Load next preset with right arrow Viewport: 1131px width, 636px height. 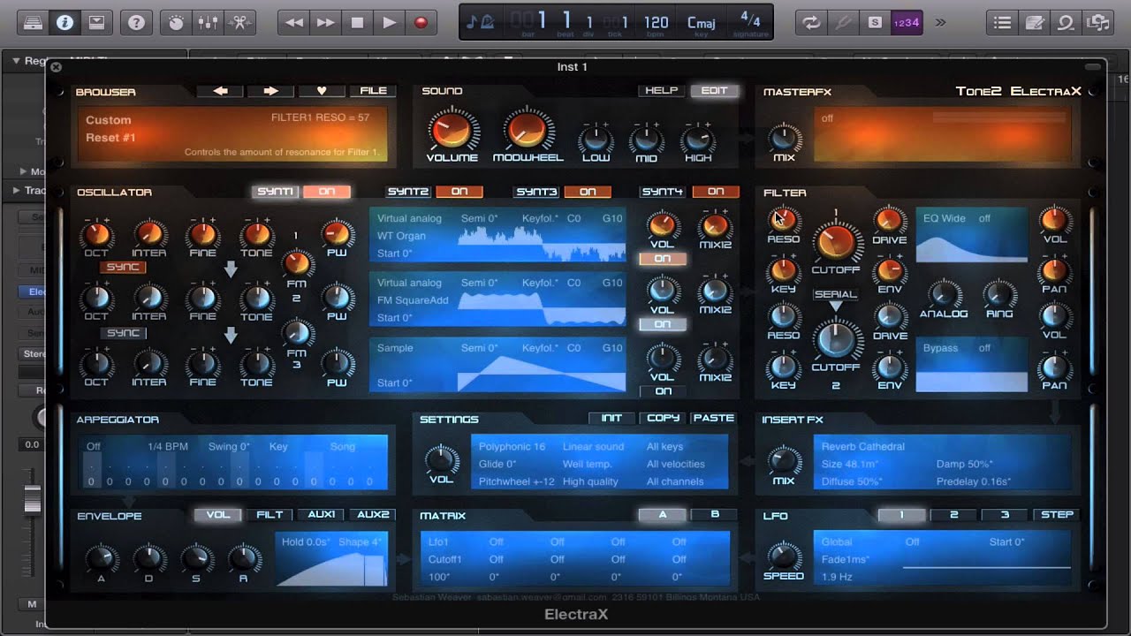click(x=271, y=91)
